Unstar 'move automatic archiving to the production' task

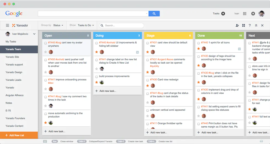[46, 123]
